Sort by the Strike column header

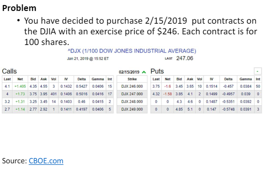click(x=132, y=79)
